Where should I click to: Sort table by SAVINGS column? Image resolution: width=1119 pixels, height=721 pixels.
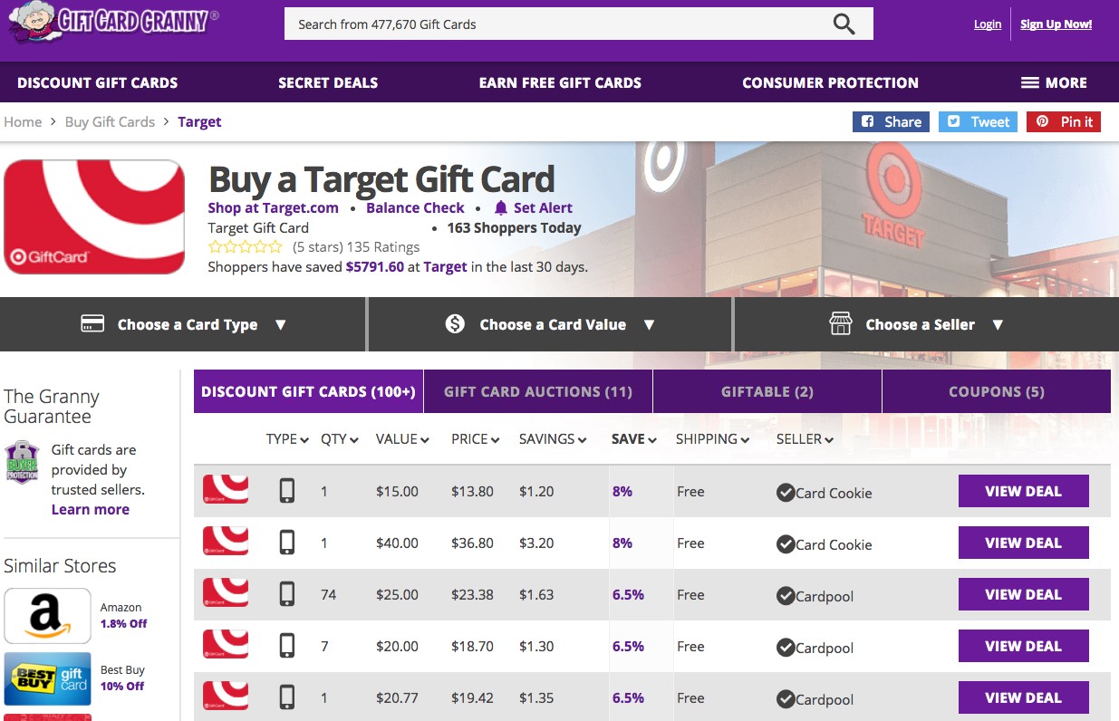pyautogui.click(x=553, y=439)
